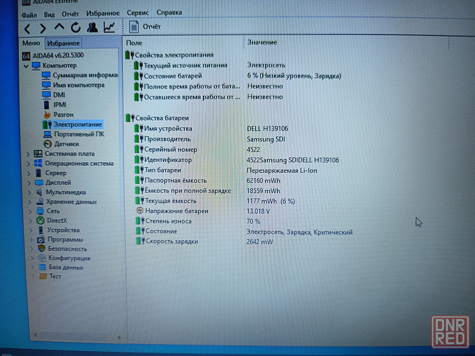Click the IPMI server icon
475x356 pixels.
coord(47,105)
